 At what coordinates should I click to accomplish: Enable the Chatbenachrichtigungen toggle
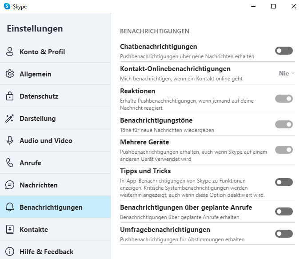(x=284, y=51)
